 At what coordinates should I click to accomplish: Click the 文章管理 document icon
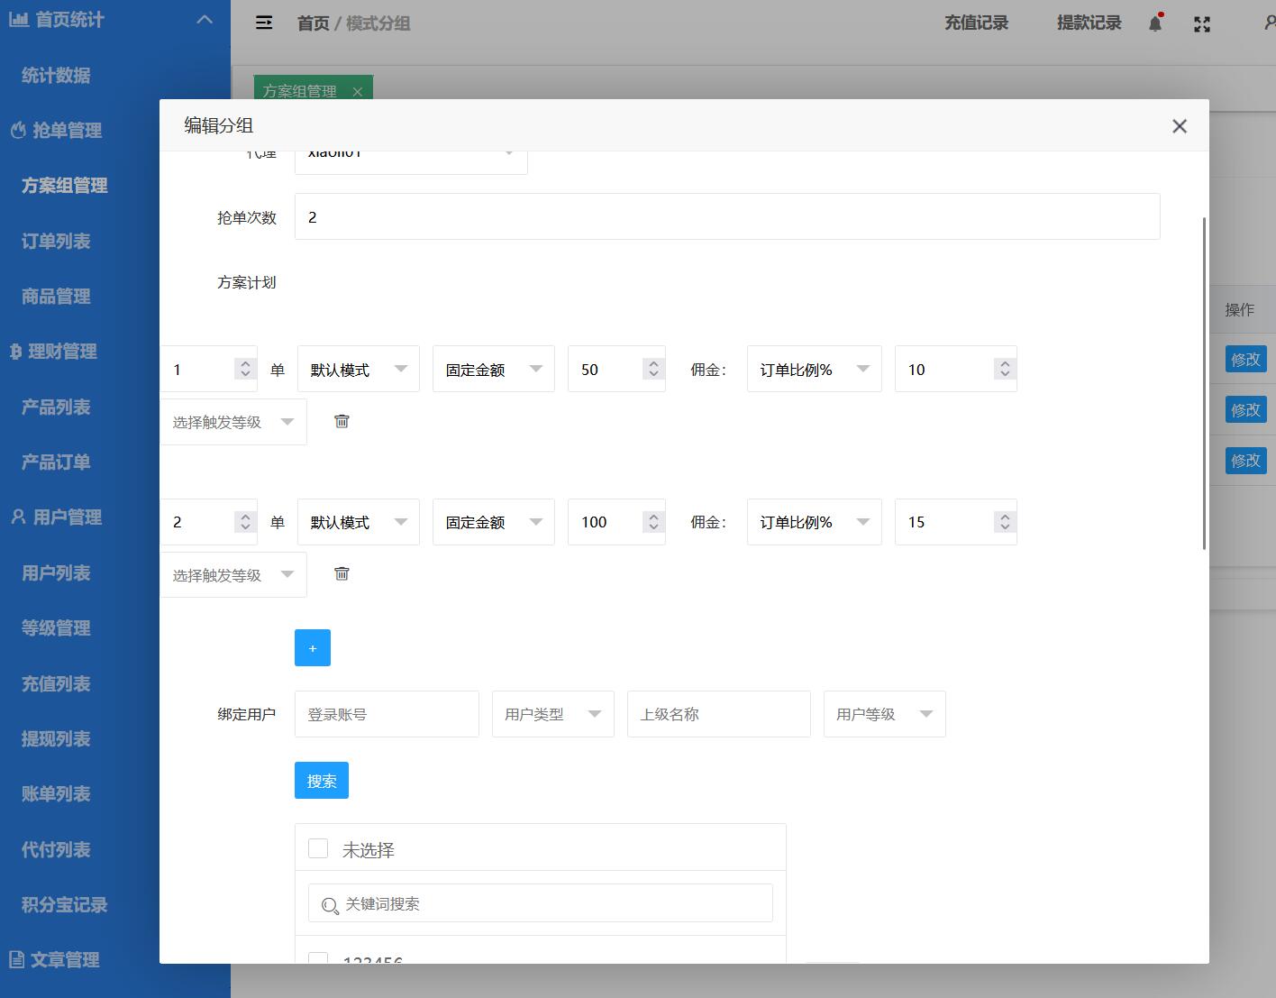click(x=15, y=959)
